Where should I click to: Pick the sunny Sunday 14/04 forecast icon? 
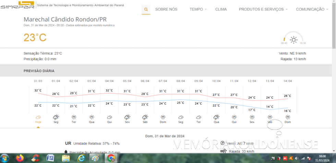click(x=288, y=117)
